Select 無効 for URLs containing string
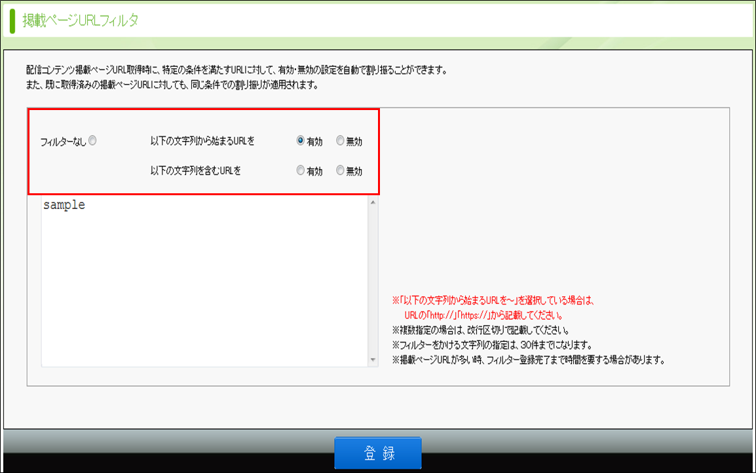 pos(340,170)
